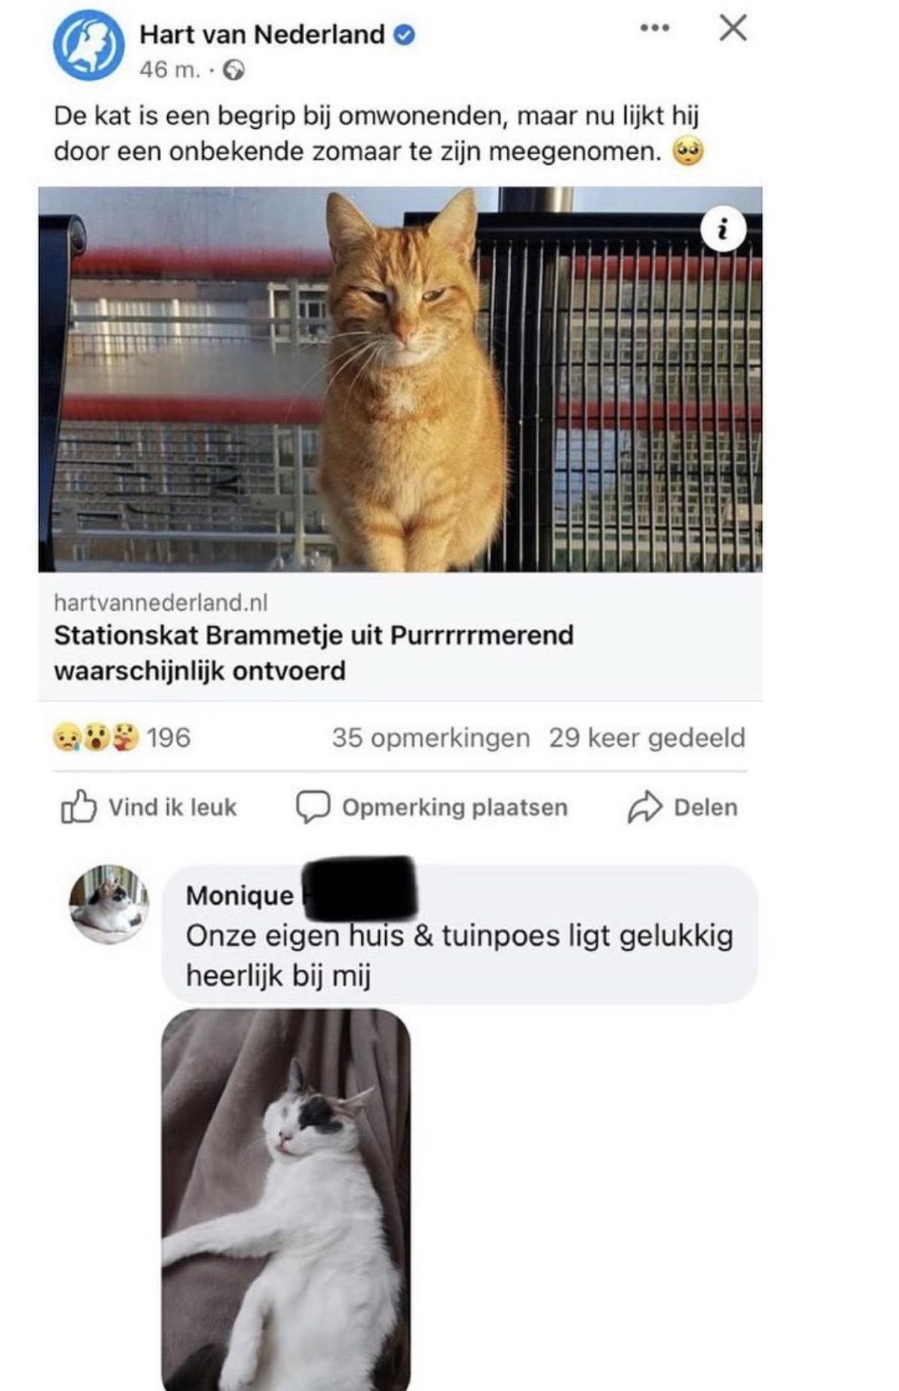Show the 35 opmerkingen

[x=431, y=737]
